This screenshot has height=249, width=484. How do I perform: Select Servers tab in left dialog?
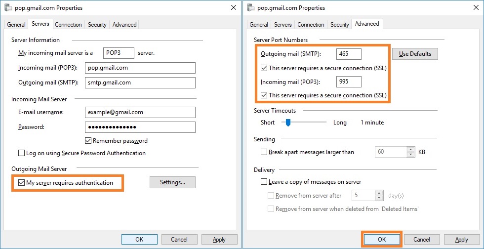click(x=40, y=24)
